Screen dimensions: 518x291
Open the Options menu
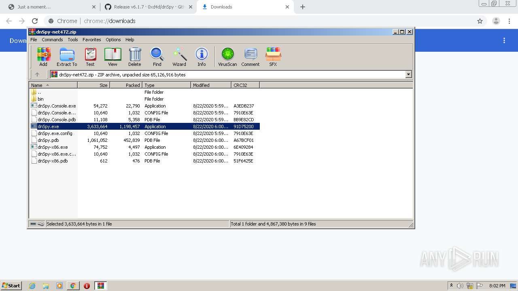113,40
